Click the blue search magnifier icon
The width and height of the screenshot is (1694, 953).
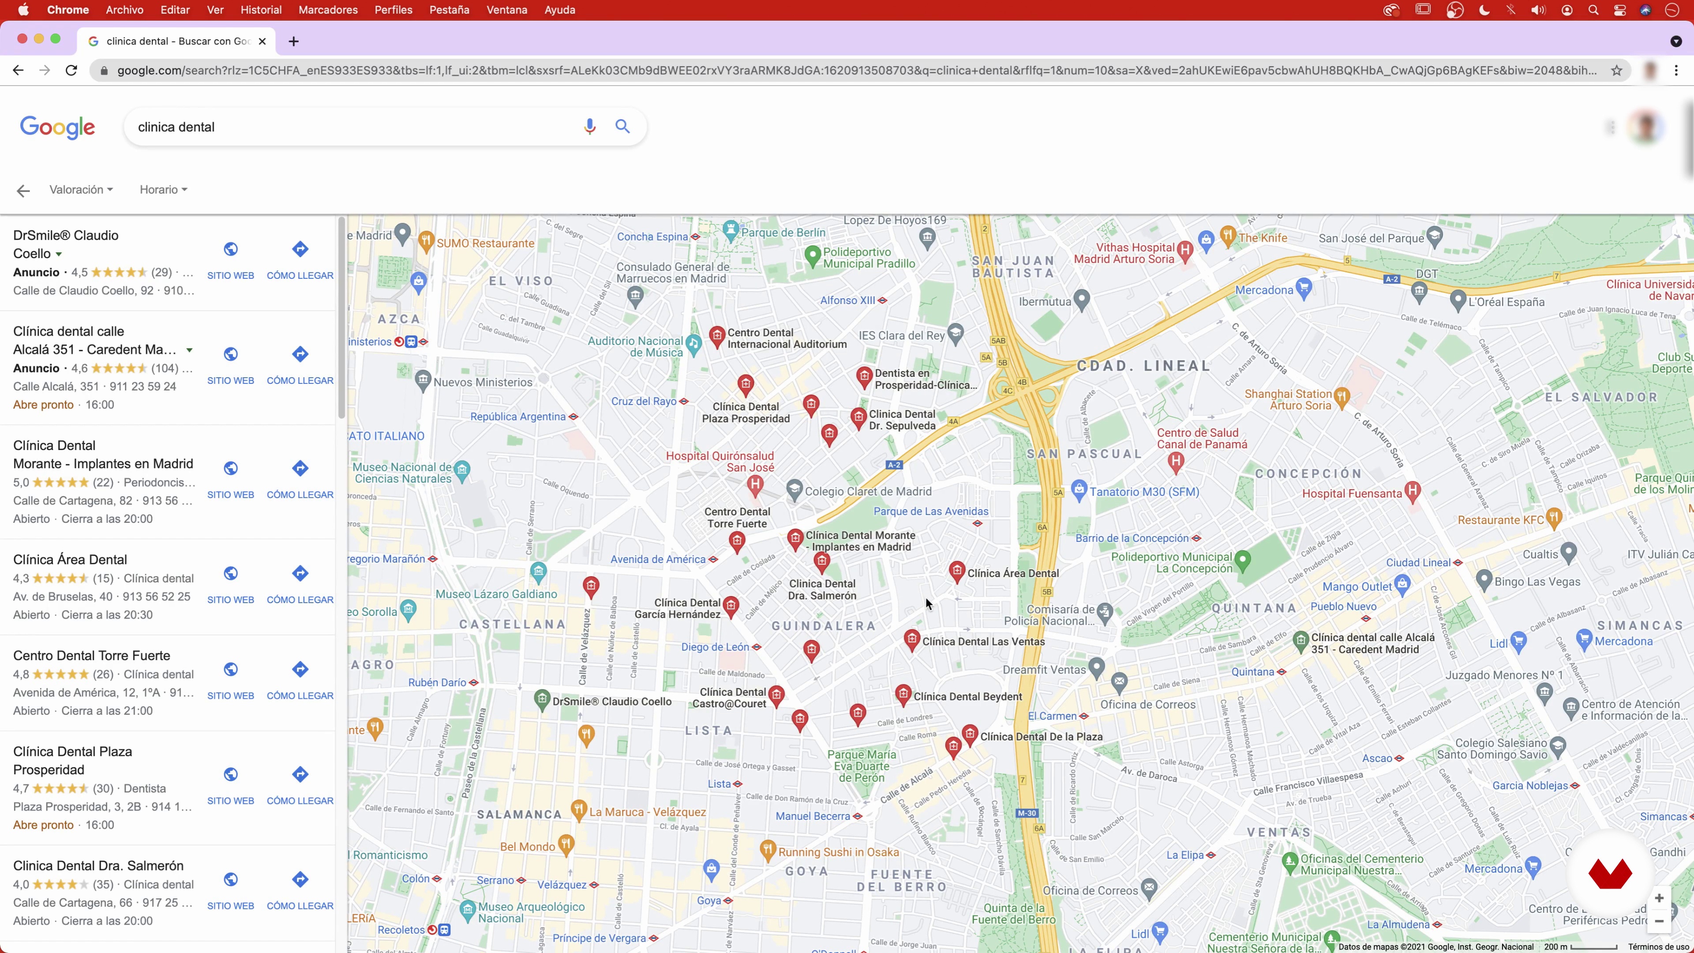[623, 126]
